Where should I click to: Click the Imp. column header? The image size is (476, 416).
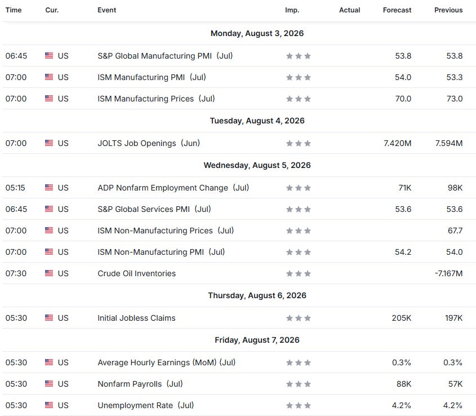pos(292,10)
